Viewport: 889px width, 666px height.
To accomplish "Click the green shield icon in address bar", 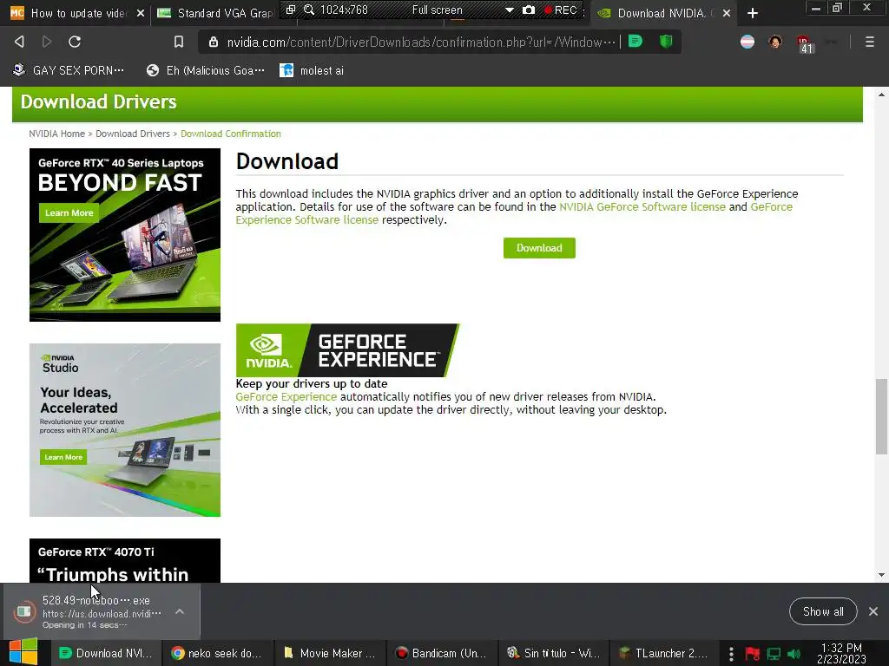I will tap(666, 42).
